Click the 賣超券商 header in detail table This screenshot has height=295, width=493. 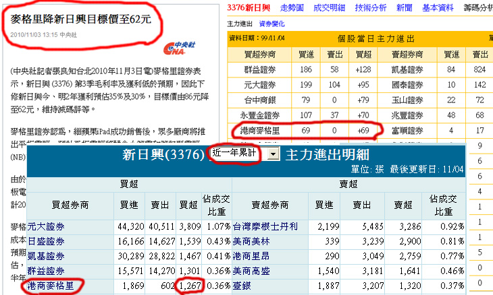click(270, 205)
